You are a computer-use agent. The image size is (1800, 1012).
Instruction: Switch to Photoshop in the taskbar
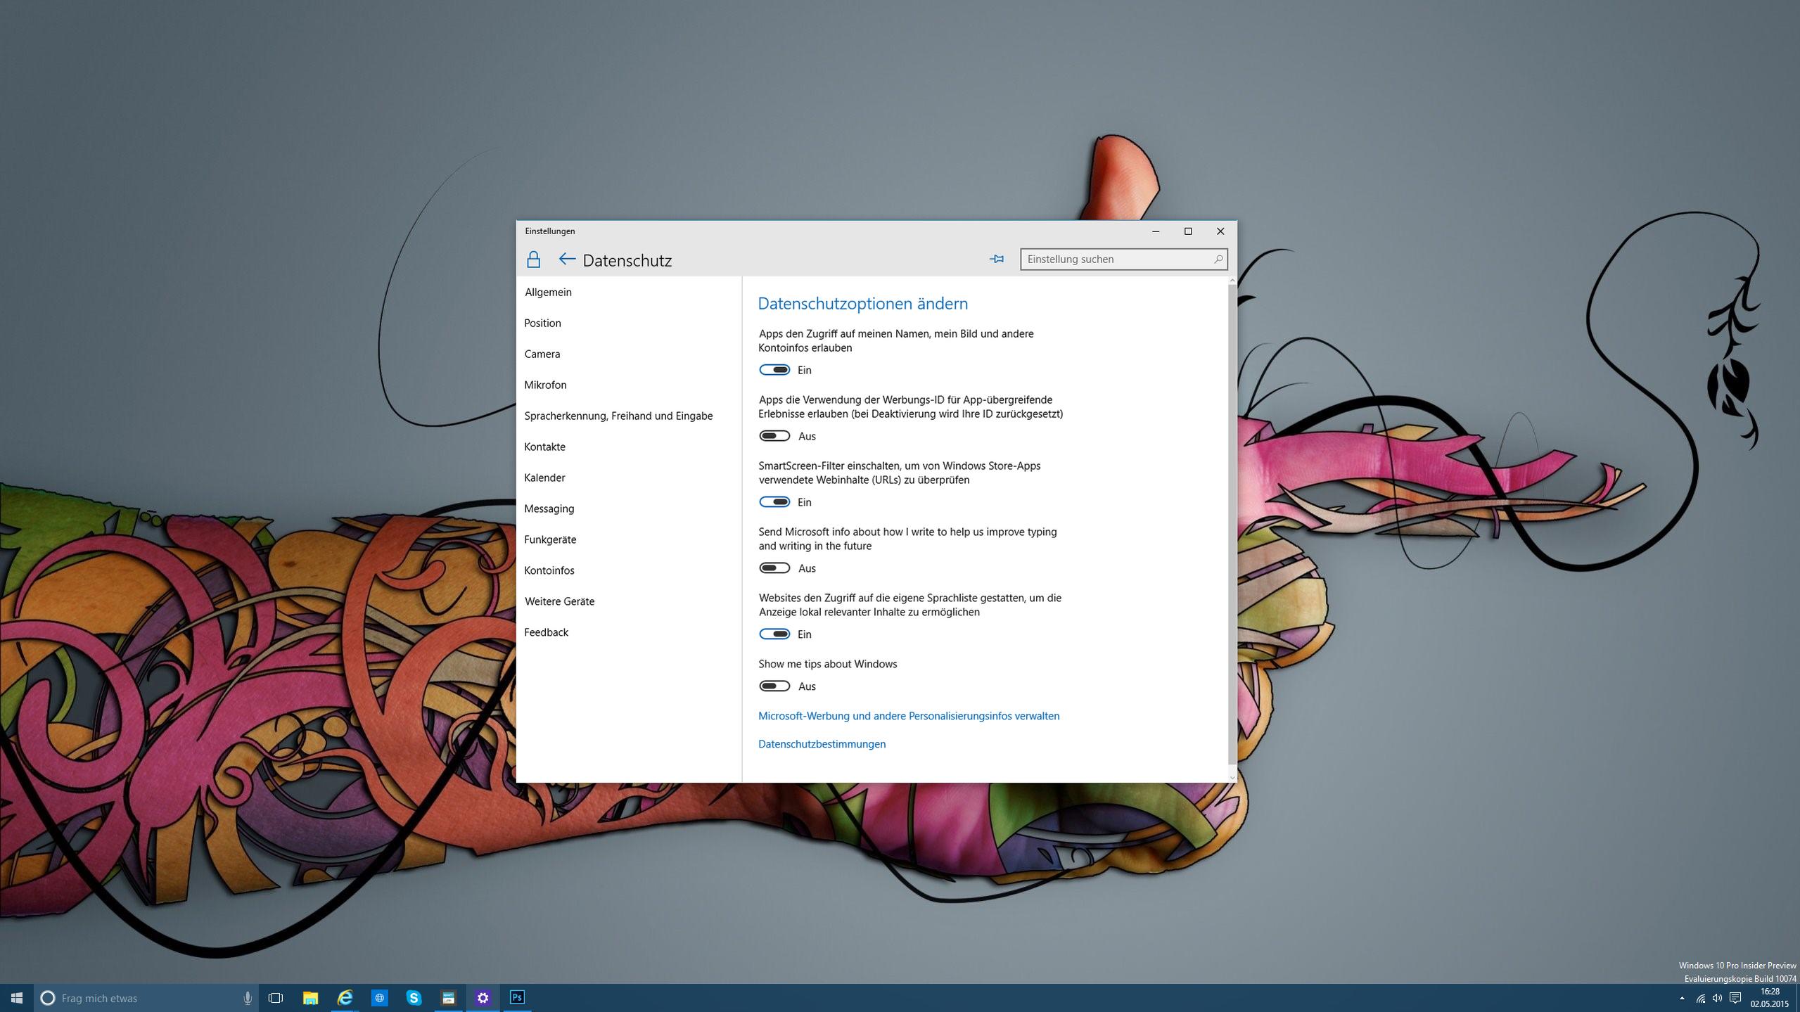[x=517, y=998]
